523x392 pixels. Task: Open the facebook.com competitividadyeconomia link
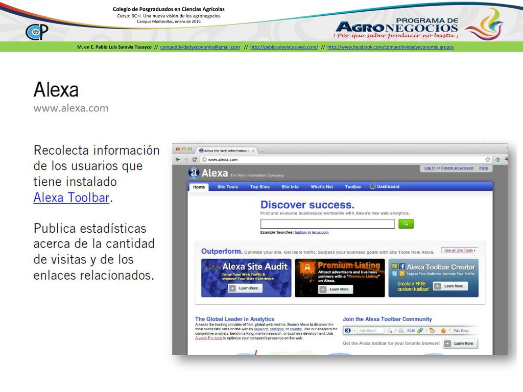tap(391, 47)
